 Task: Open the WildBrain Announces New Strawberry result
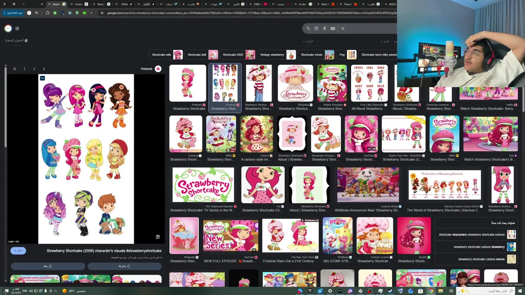coord(367,185)
